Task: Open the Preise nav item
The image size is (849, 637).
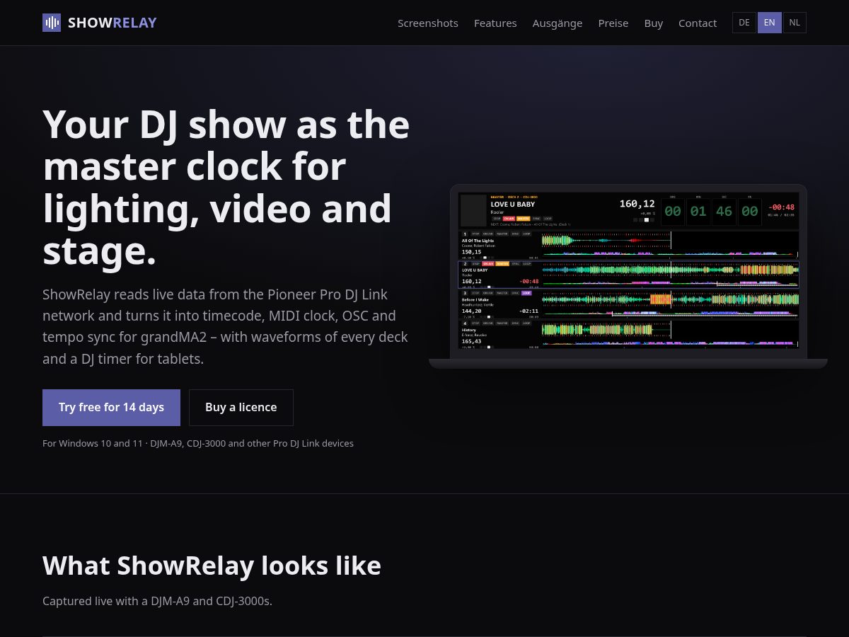Action: point(613,23)
